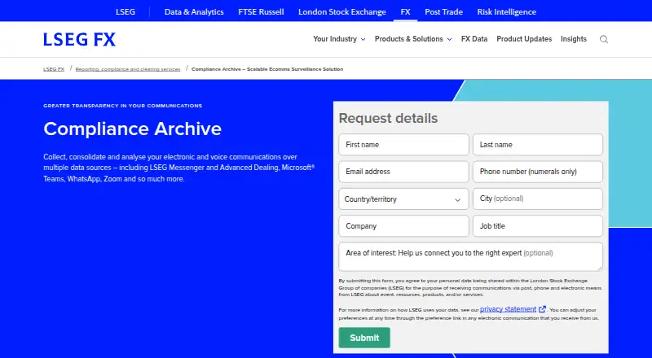
Task: Click the current breadcrumb Compliance Archive text
Action: (x=267, y=69)
